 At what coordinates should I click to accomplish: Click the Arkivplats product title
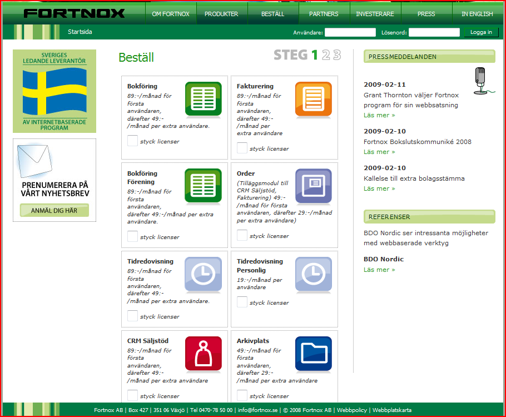(252, 341)
